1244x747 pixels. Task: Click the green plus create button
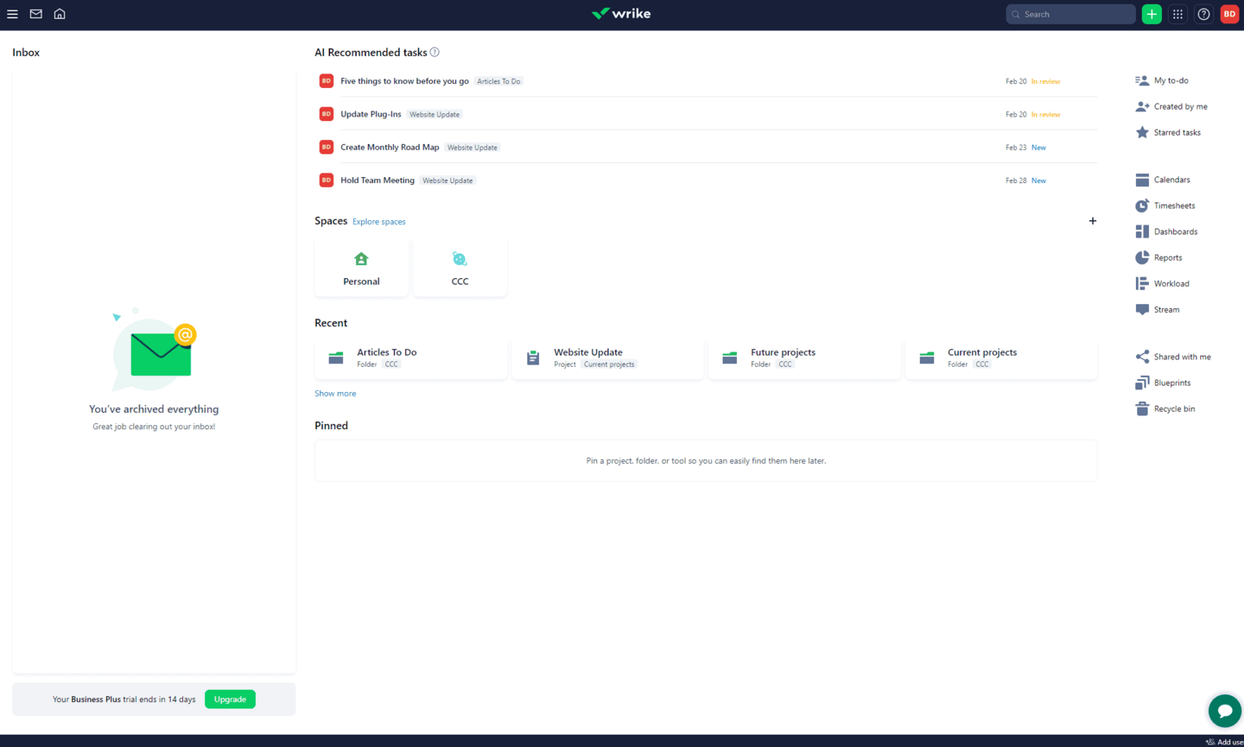click(1152, 14)
